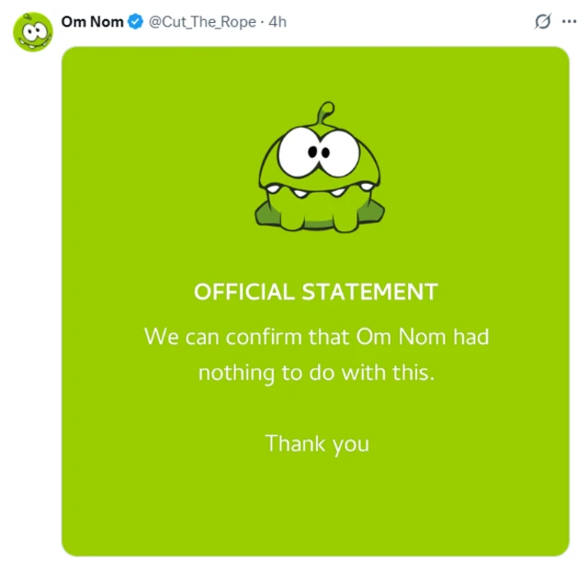Screen dimensions: 588x561
Task: Click the OFFICIAL STATEMENT heading in image
Action: pos(316,292)
